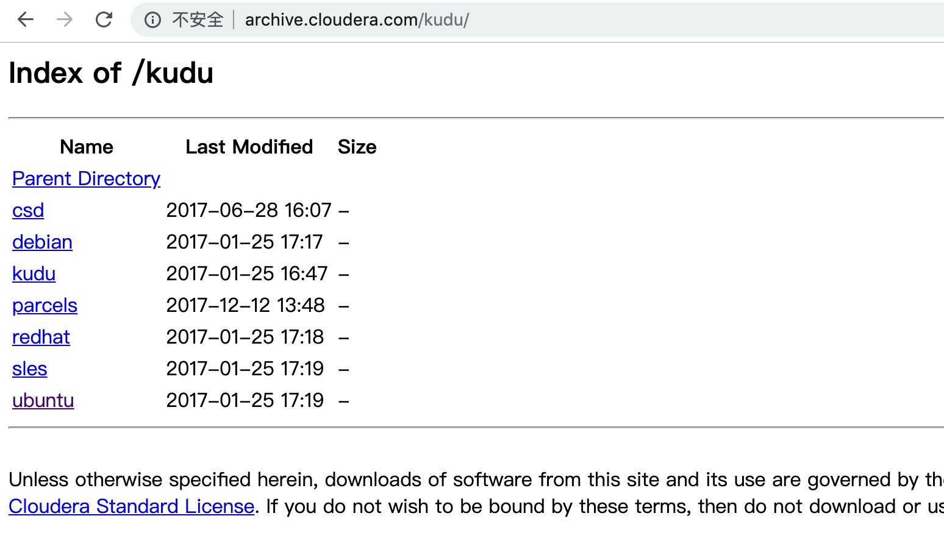
Task: Open the kudu subdirectory link
Action: pyautogui.click(x=34, y=274)
